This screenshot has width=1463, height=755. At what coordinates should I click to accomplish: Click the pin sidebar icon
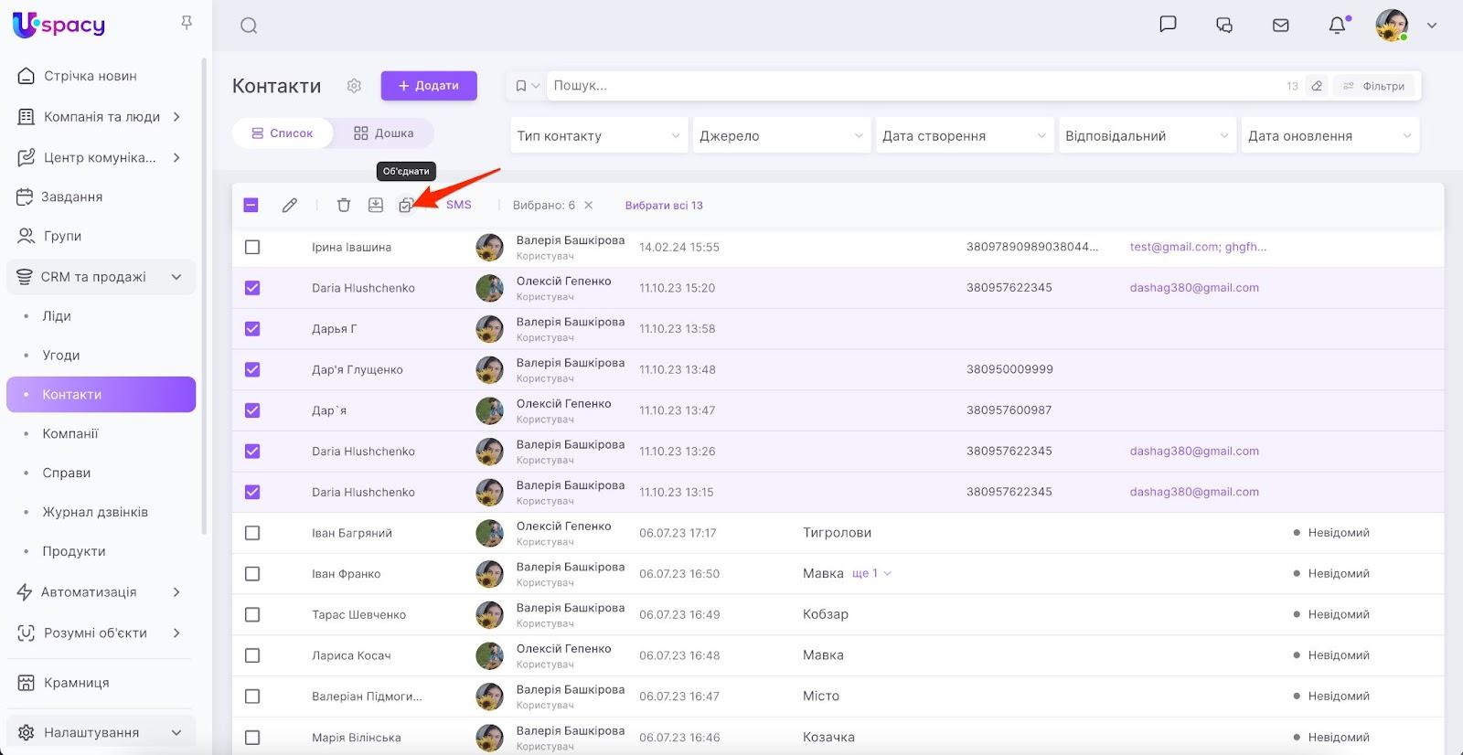point(187,23)
